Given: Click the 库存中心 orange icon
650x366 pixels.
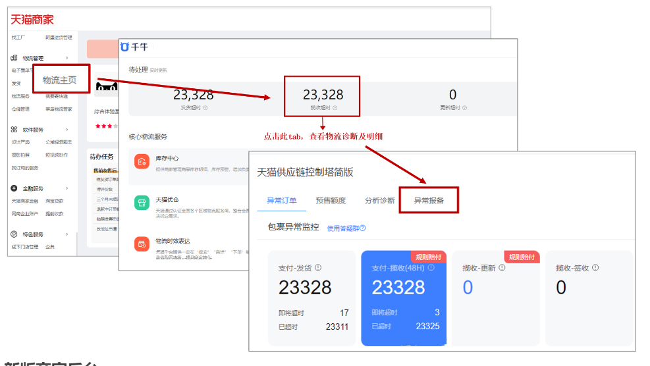Looking at the screenshot, I should point(142,162).
